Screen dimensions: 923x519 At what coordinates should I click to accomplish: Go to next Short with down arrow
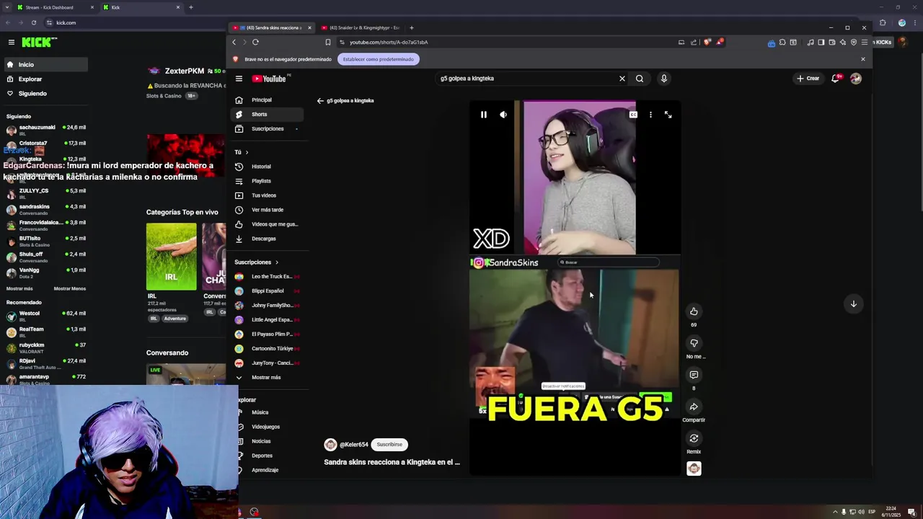coord(853,303)
